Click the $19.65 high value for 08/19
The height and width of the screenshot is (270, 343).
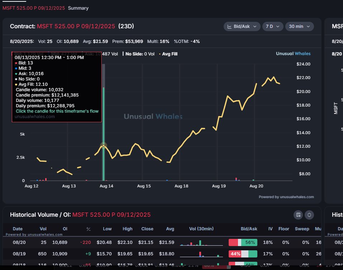click(x=125, y=254)
